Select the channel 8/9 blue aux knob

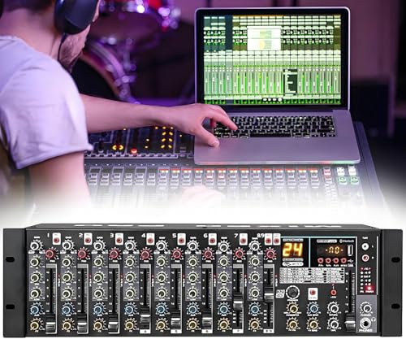tap(254, 309)
